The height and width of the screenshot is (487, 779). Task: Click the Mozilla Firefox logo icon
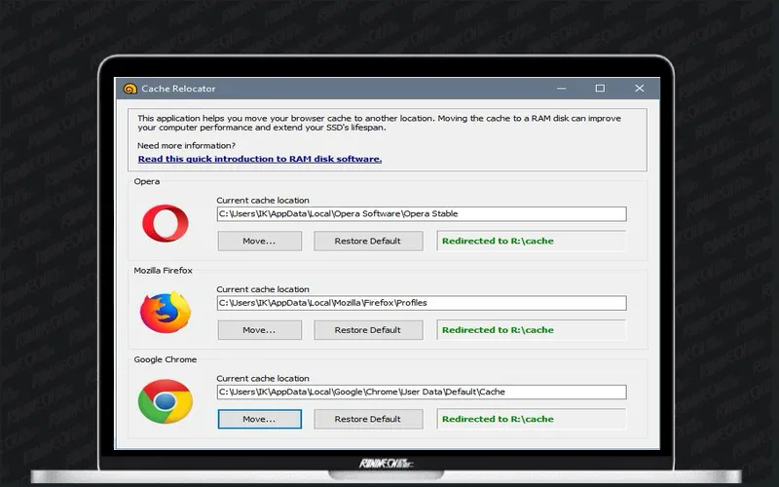pyautogui.click(x=166, y=312)
